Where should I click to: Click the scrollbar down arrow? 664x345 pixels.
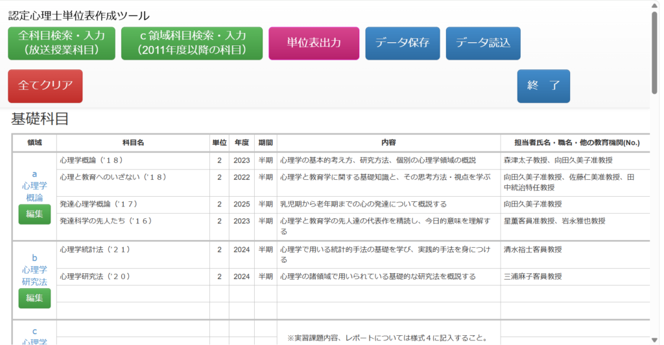click(655, 339)
